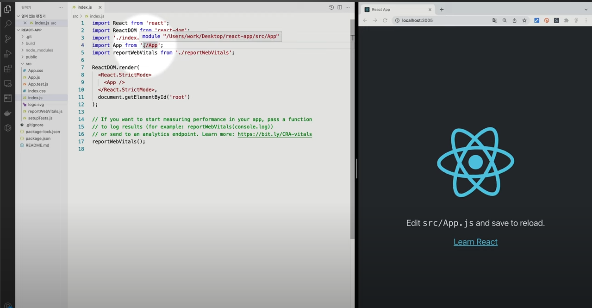Split the editor to the right
Viewport: 592px width, 308px height.
(x=340, y=7)
